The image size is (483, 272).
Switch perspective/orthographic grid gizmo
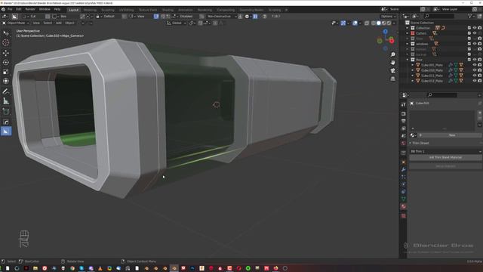(392, 79)
